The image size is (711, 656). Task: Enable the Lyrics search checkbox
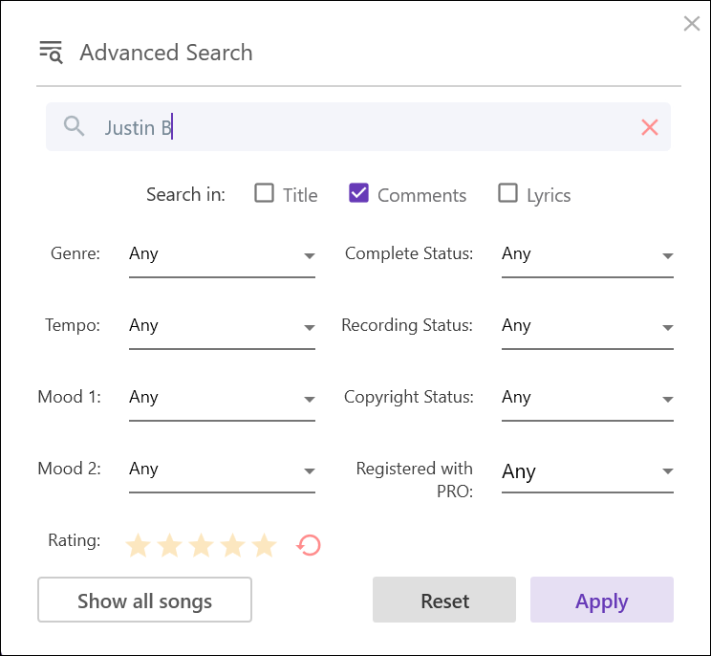pos(508,194)
